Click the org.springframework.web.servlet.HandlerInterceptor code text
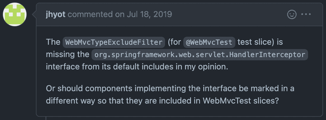This screenshot has height=120, width=326. (199, 55)
